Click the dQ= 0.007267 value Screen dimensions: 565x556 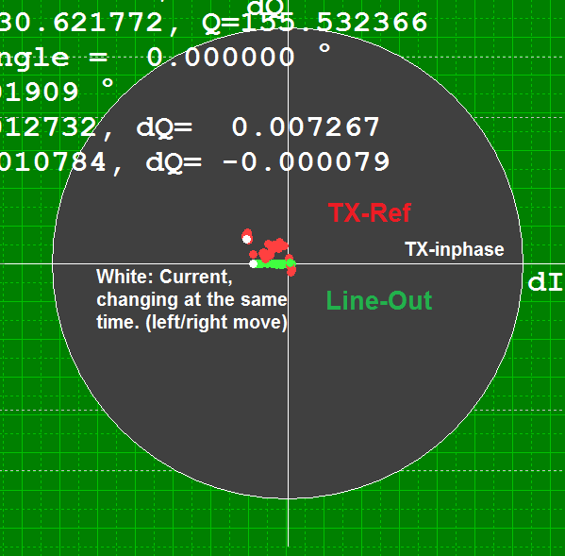tap(258, 127)
